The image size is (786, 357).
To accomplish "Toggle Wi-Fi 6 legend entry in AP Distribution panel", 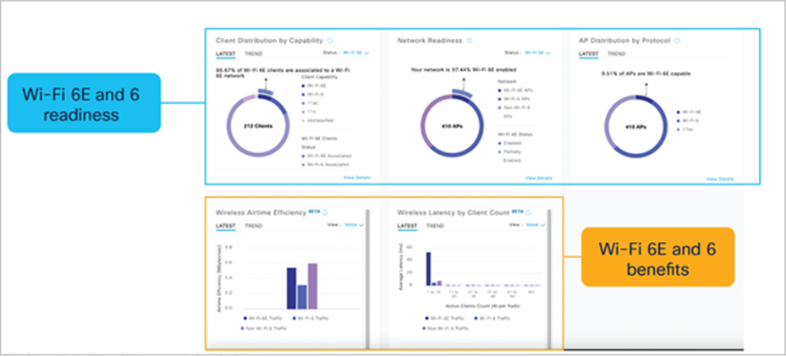I will pos(688,121).
